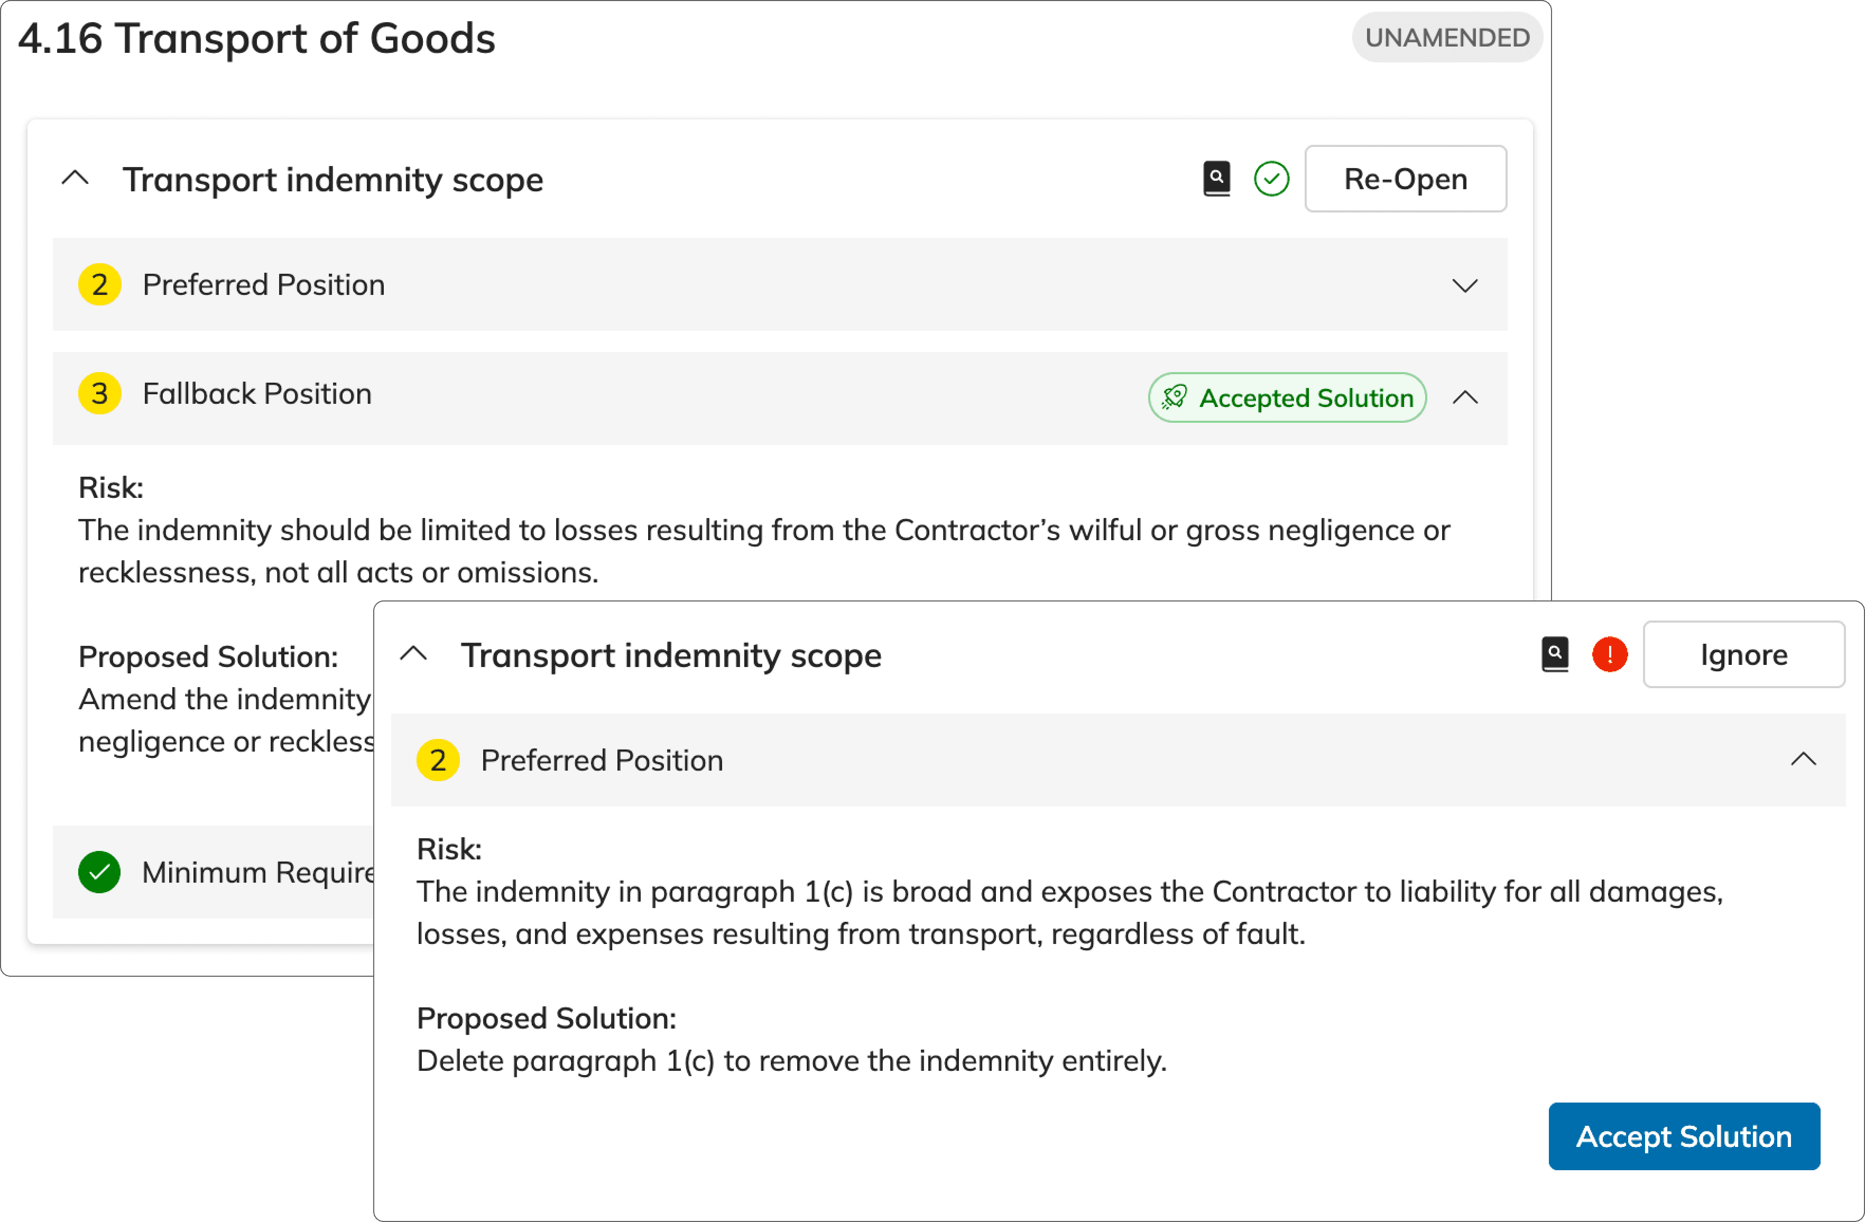Screen dimensions: 1865x1222
Task: Click yellow number 2 badge in overlay card
Action: pos(438,760)
